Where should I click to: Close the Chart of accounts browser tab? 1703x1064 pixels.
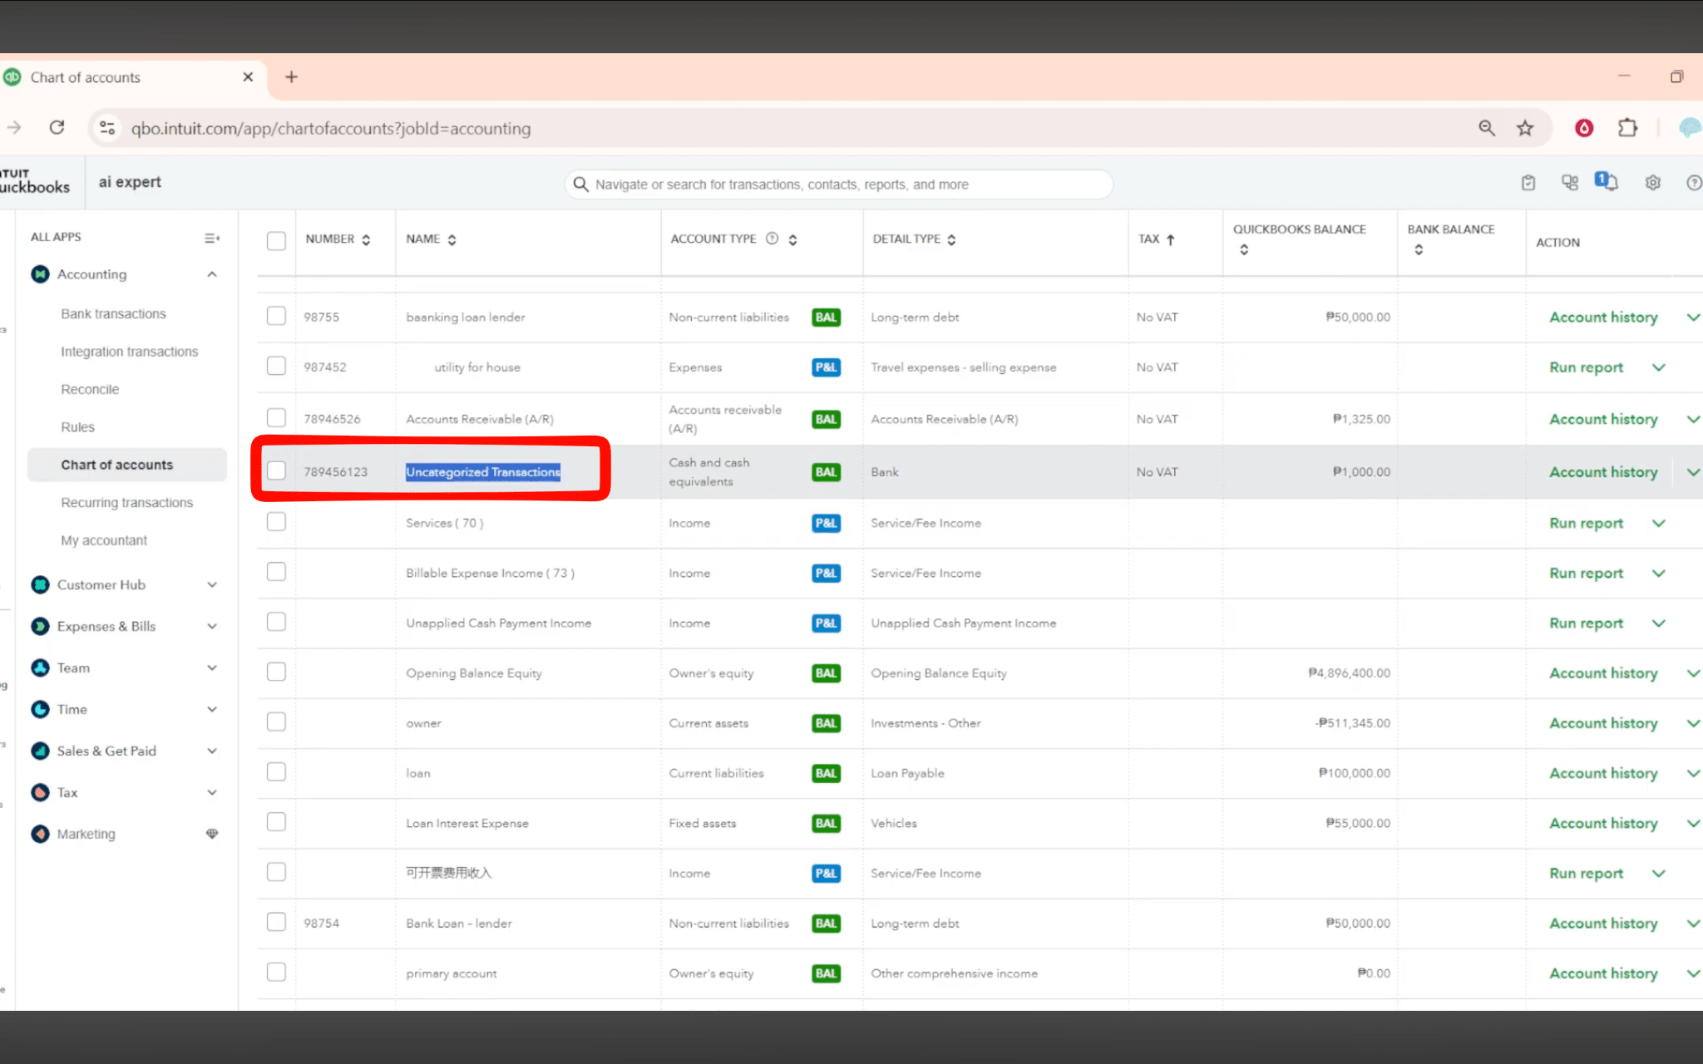pos(248,76)
